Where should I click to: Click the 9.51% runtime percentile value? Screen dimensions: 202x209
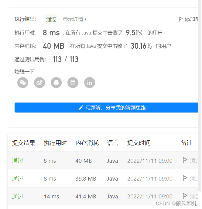(135, 33)
